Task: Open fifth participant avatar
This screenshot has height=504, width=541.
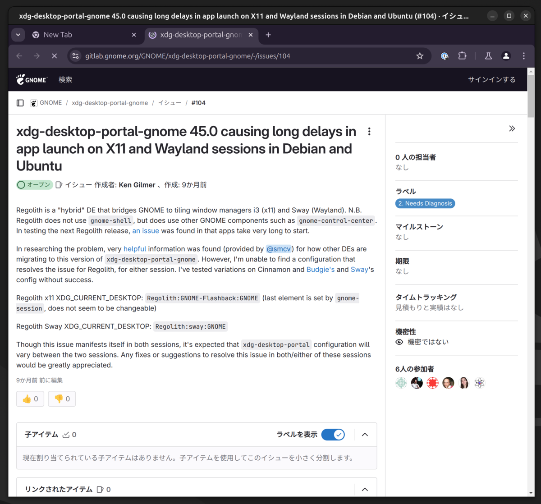Action: [x=464, y=383]
